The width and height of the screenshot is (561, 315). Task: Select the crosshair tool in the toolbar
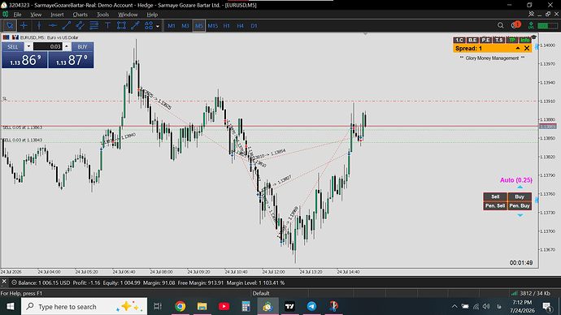pyautogui.click(x=24, y=26)
